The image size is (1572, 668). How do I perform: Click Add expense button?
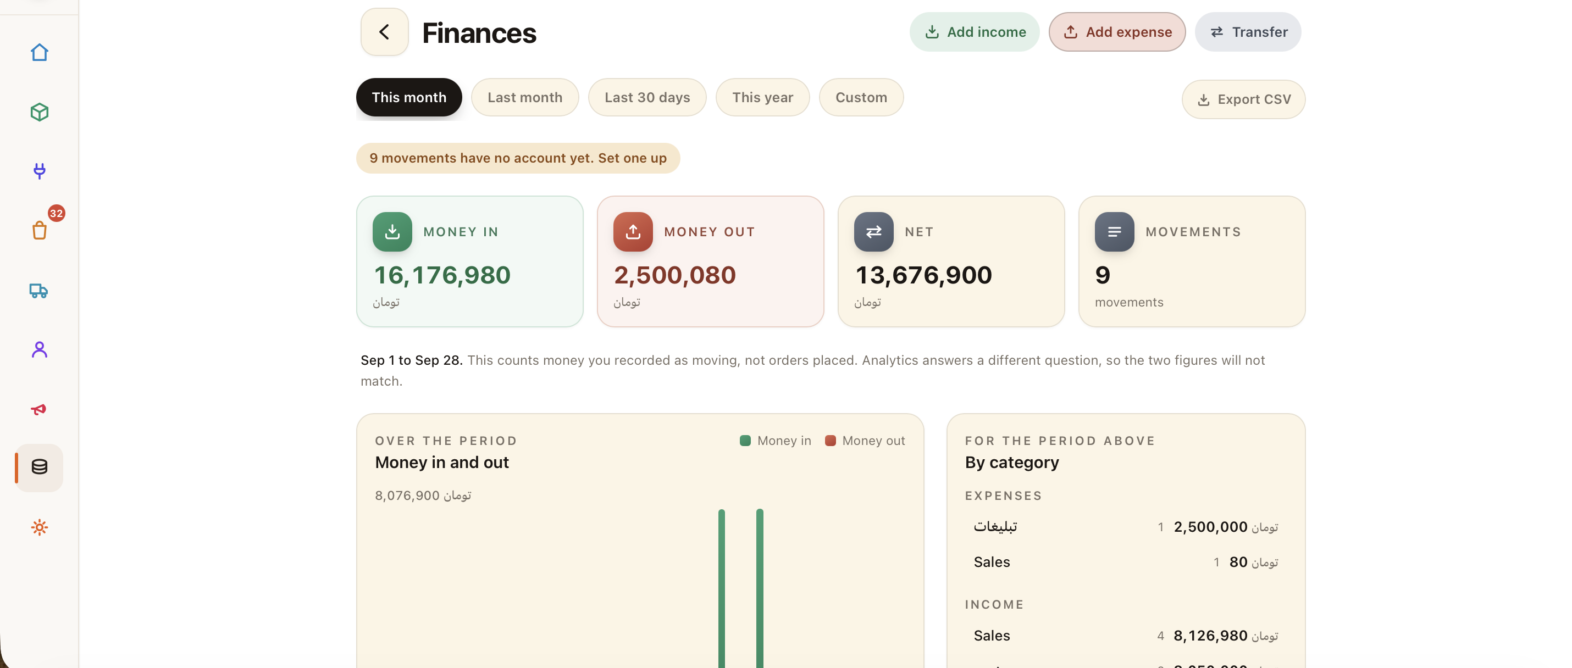tap(1117, 32)
